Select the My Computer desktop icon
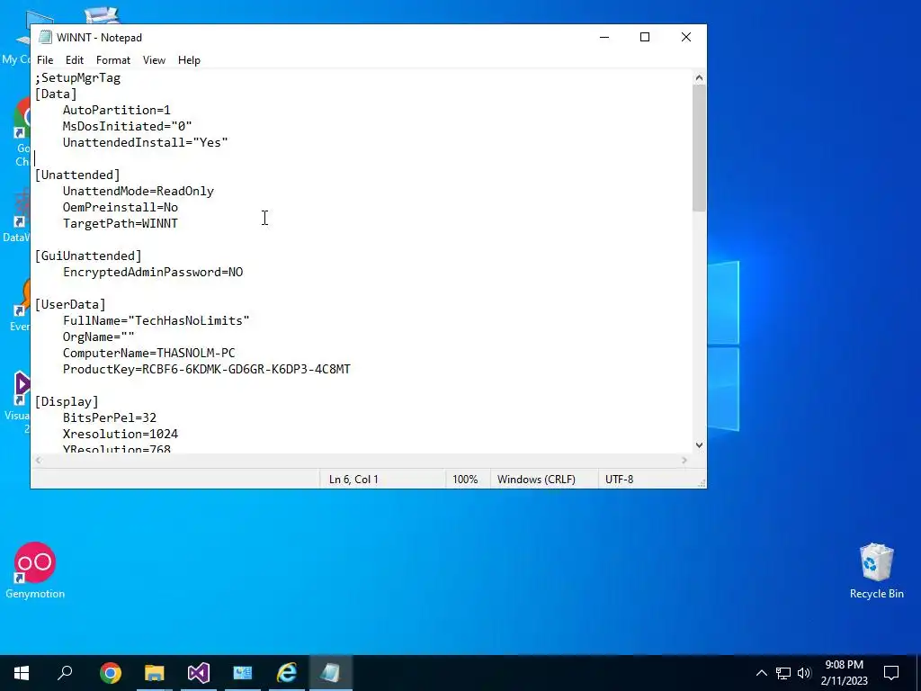 coord(18,38)
